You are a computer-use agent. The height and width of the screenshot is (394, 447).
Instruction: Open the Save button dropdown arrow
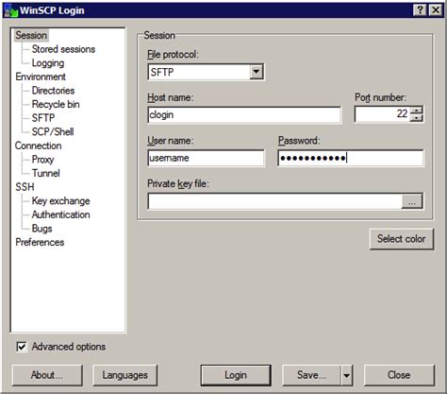(x=346, y=375)
